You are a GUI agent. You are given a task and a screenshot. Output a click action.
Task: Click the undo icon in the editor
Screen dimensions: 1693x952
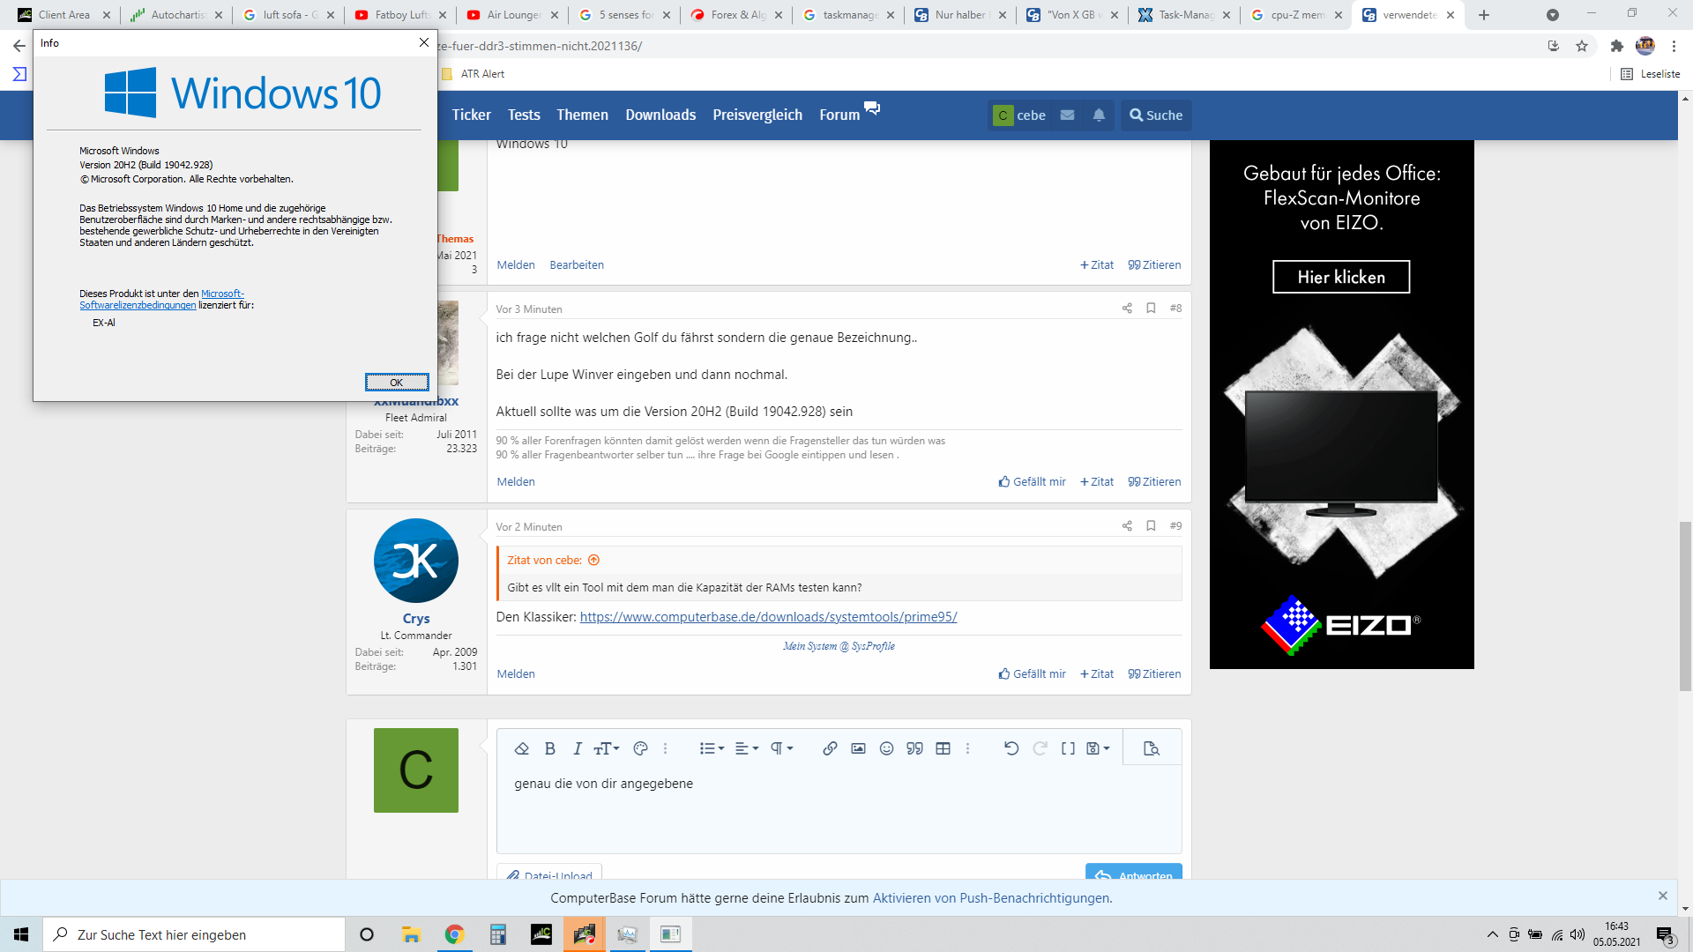(1011, 748)
